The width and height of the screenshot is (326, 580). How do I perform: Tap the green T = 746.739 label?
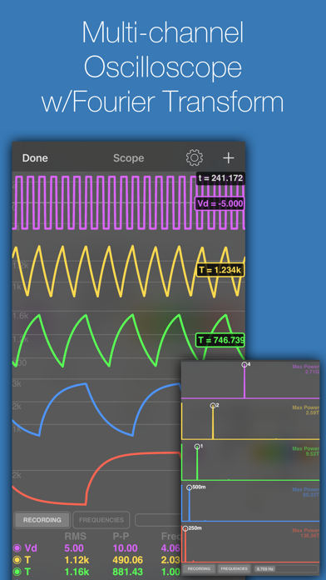(220, 340)
